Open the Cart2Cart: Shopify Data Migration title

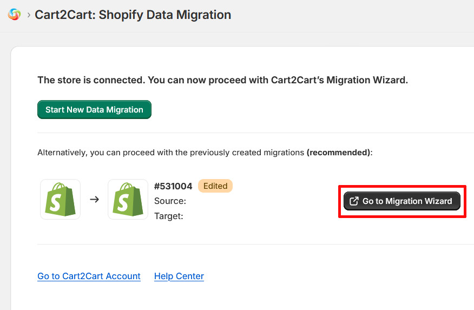(x=133, y=15)
